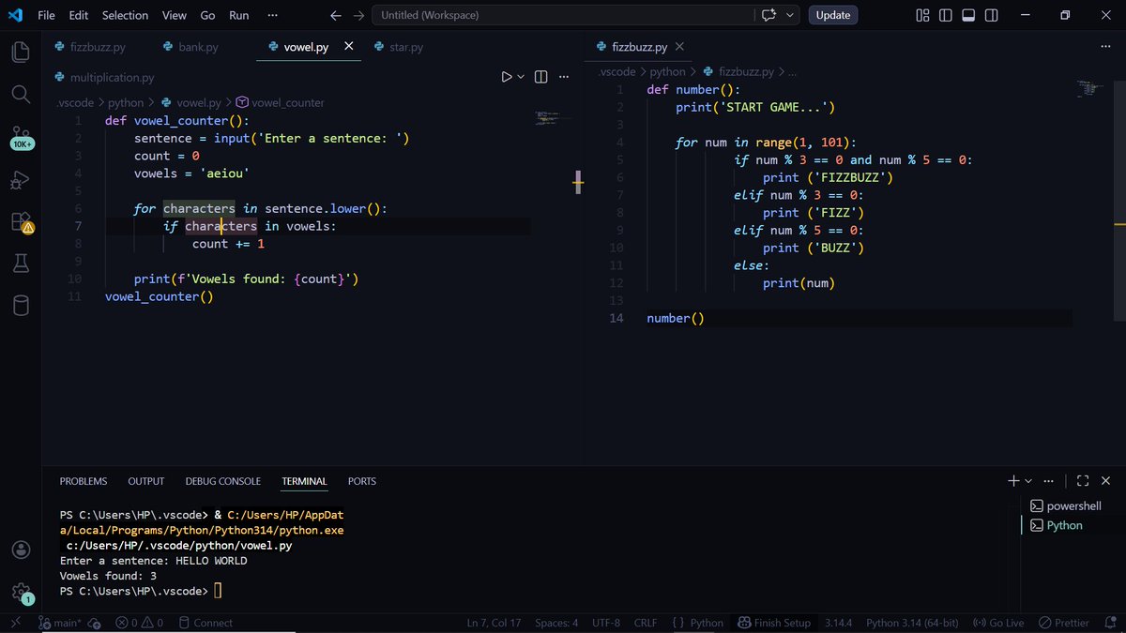
Task: Open the Accounts icon in activity bar
Action: (x=21, y=550)
